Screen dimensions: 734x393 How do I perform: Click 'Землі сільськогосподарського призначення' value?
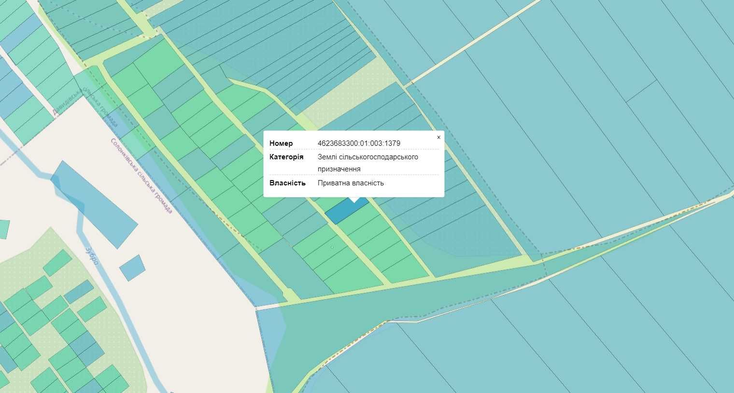(x=368, y=163)
